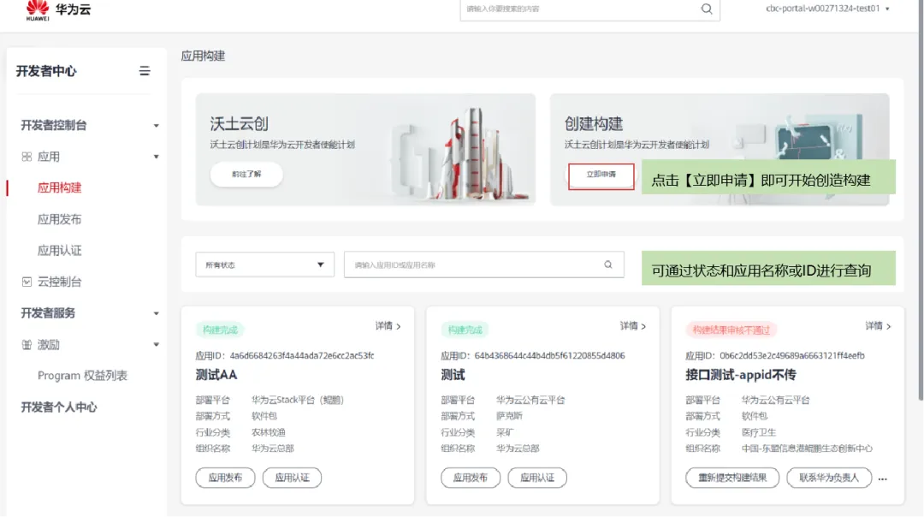This screenshot has width=924, height=517.
Task: Click 应用认证 button on the 测试 card
Action: (537, 478)
